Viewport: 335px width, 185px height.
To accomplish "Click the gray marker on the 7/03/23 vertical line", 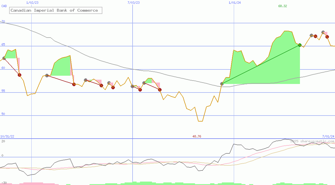I will [x=132, y=86].
